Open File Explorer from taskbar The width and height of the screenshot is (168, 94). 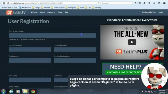pos(25,92)
